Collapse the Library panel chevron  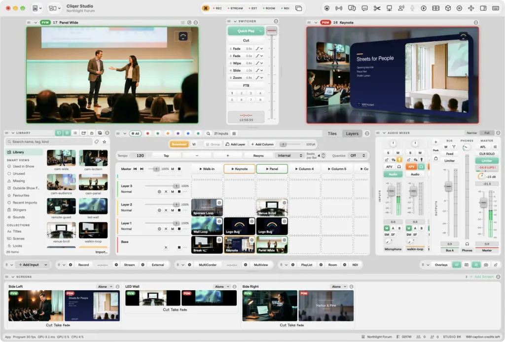[x=13, y=133]
